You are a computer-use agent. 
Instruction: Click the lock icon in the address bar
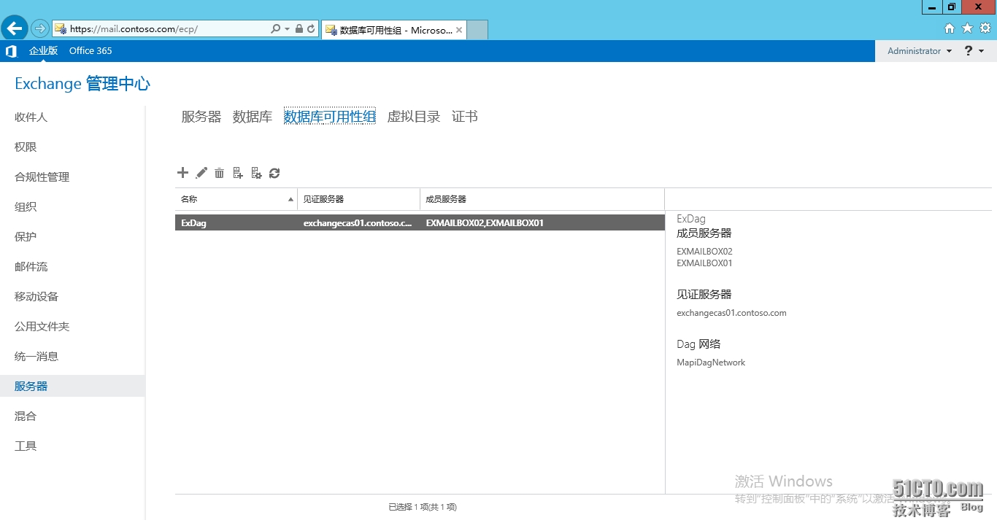tap(298, 28)
